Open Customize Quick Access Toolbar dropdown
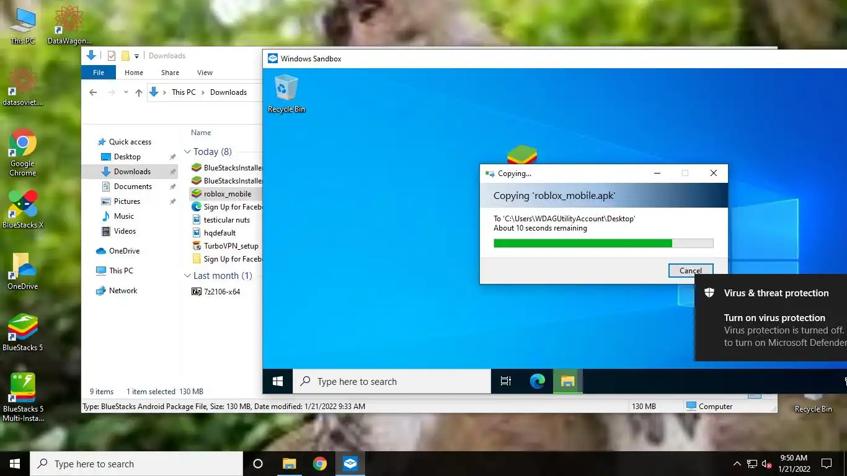Image resolution: width=847 pixels, height=476 pixels. (x=136, y=56)
